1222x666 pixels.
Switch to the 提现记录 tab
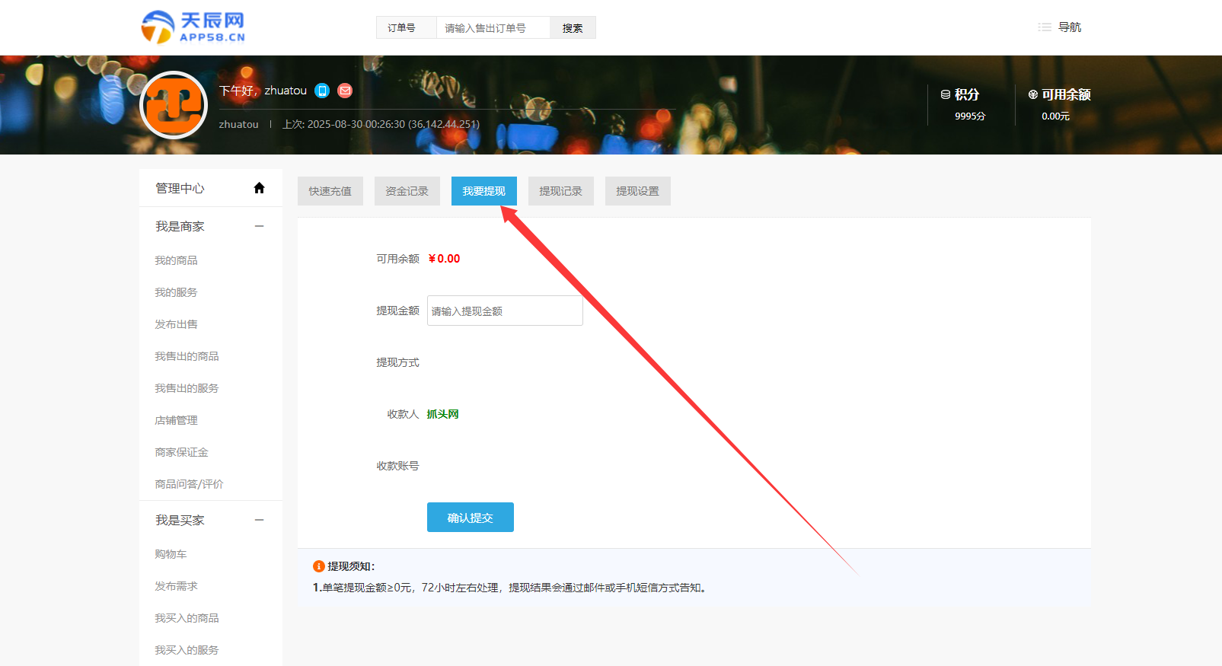560,191
